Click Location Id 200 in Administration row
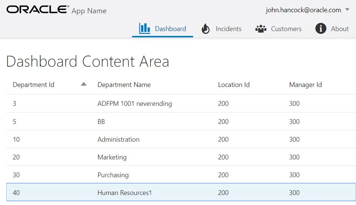Viewport: 356px width, 205px height. point(224,140)
